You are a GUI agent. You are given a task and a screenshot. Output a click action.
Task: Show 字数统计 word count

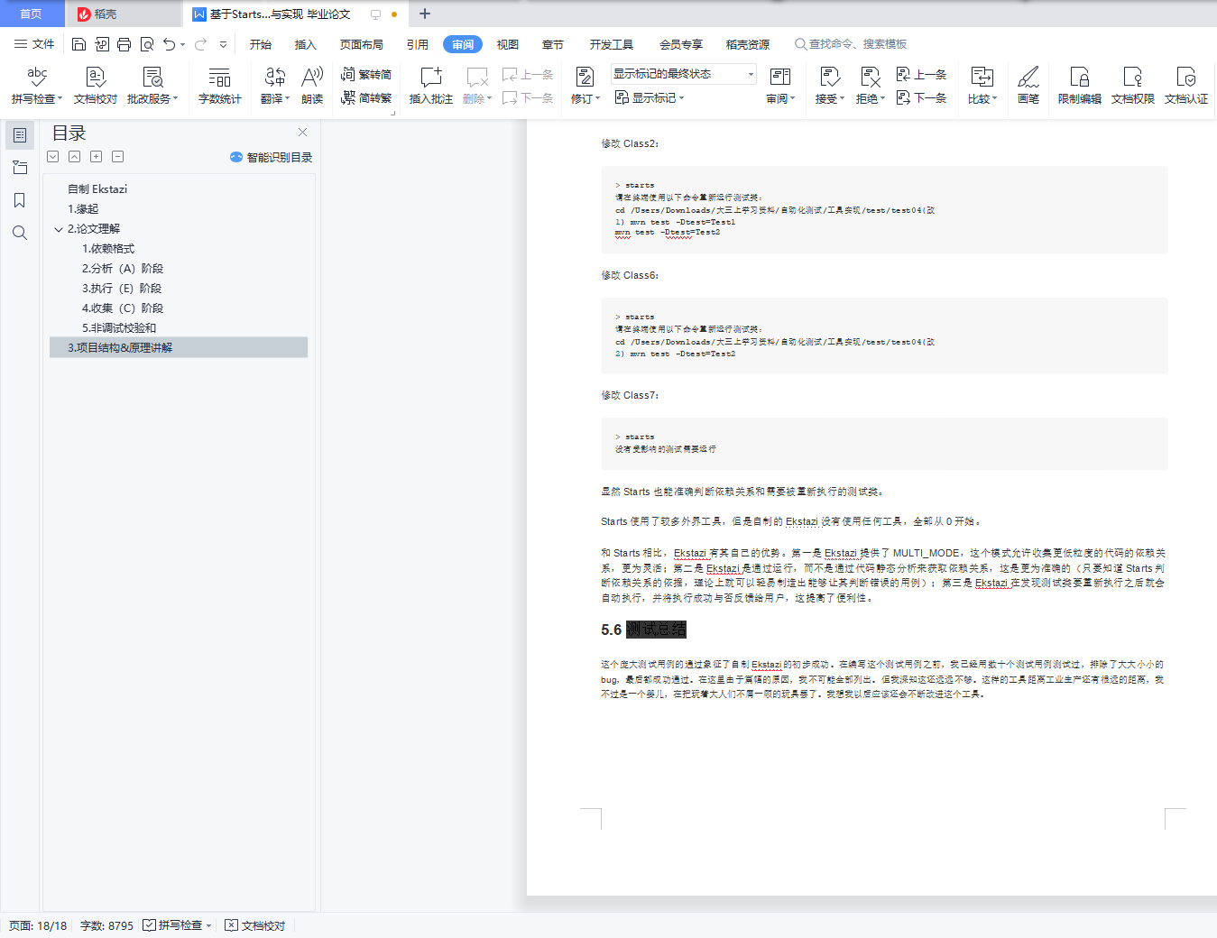click(219, 86)
